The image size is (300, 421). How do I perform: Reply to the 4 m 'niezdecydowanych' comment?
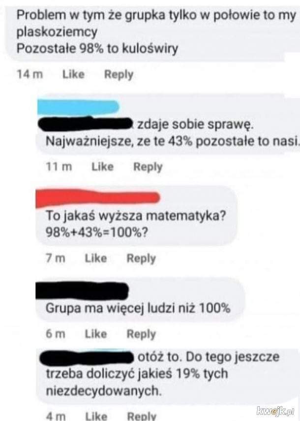pos(142,416)
